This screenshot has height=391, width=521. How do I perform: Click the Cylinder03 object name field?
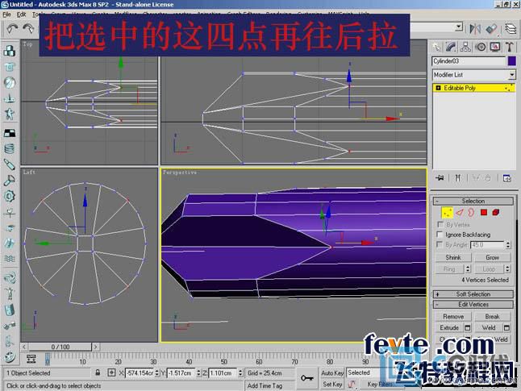[x=469, y=61]
